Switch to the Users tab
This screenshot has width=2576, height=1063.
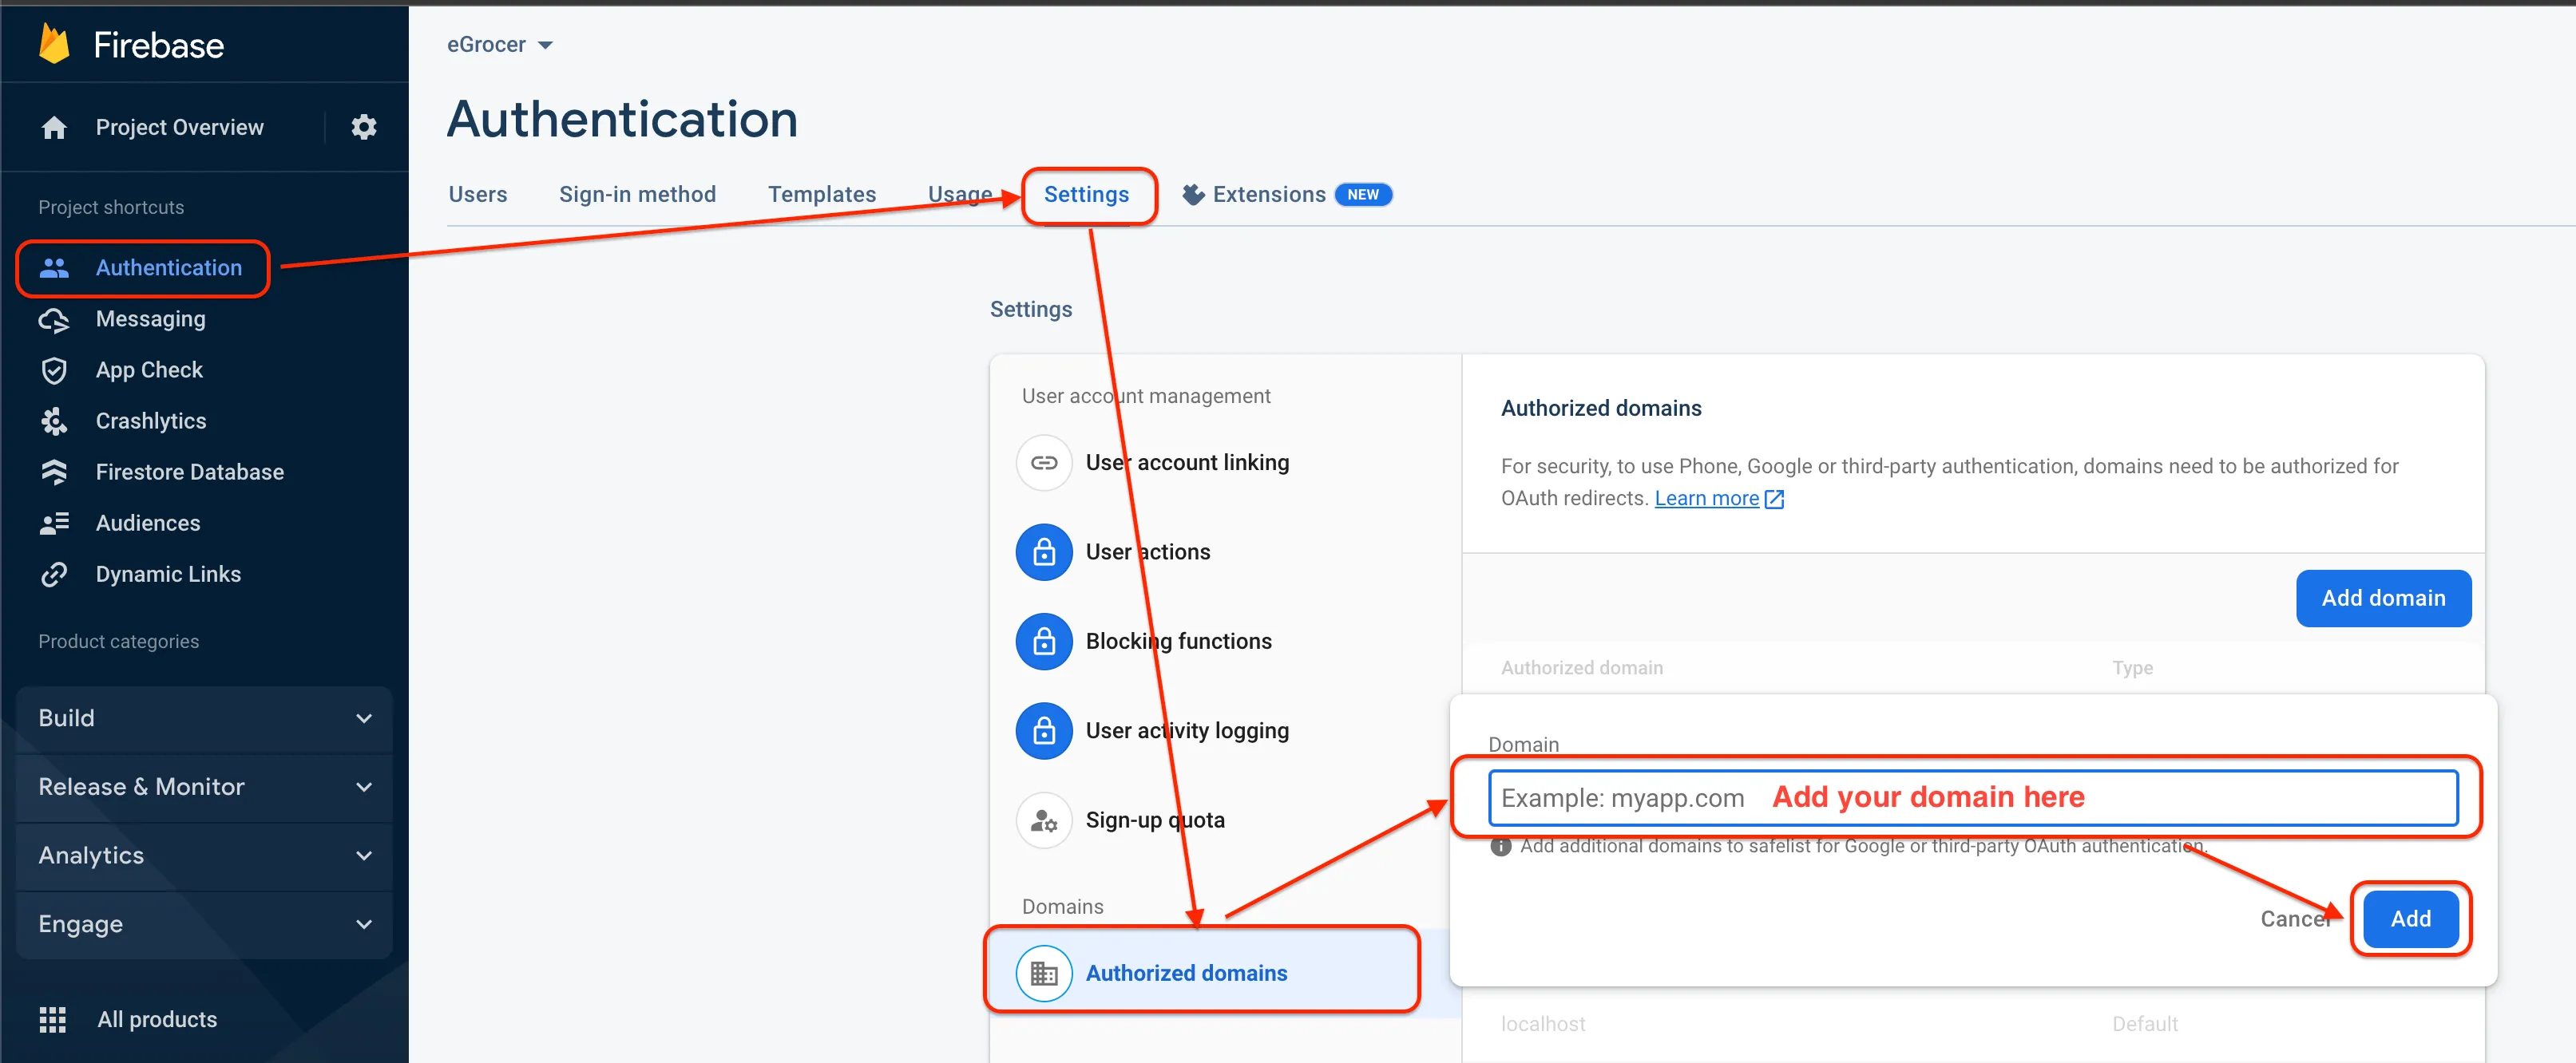click(478, 195)
